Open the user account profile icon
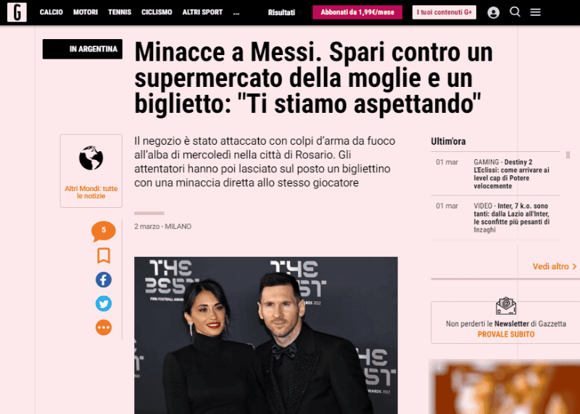 pyautogui.click(x=493, y=12)
